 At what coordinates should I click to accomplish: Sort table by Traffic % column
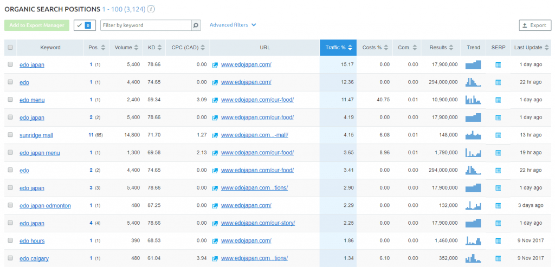(338, 48)
